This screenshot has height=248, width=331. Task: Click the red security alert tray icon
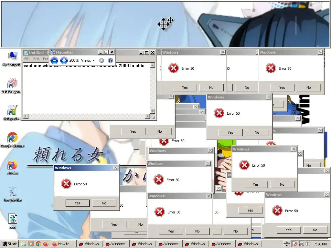point(294,244)
